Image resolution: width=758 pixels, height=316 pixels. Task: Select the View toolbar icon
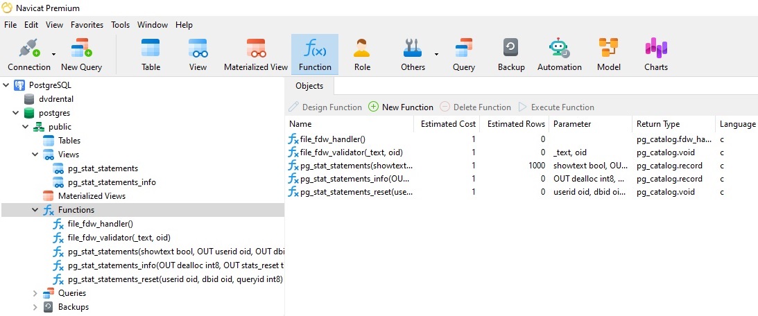click(198, 54)
